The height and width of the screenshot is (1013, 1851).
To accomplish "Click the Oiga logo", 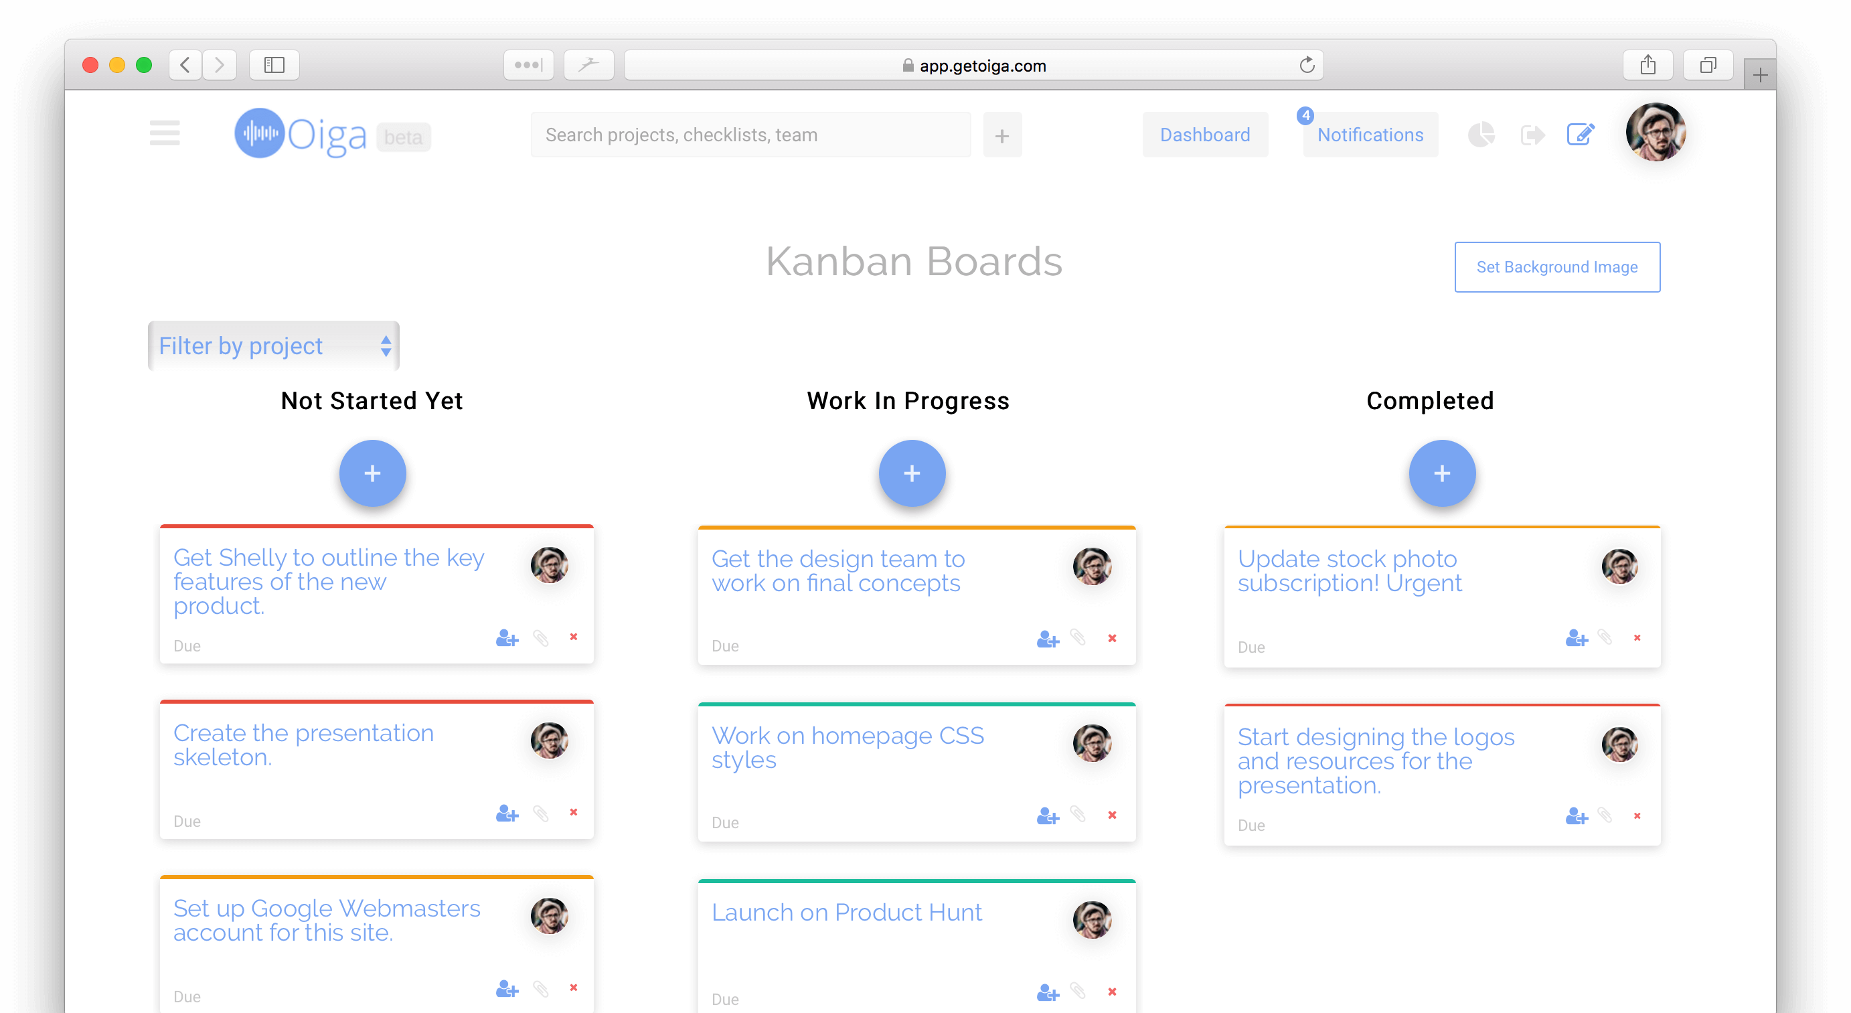I will point(301,134).
